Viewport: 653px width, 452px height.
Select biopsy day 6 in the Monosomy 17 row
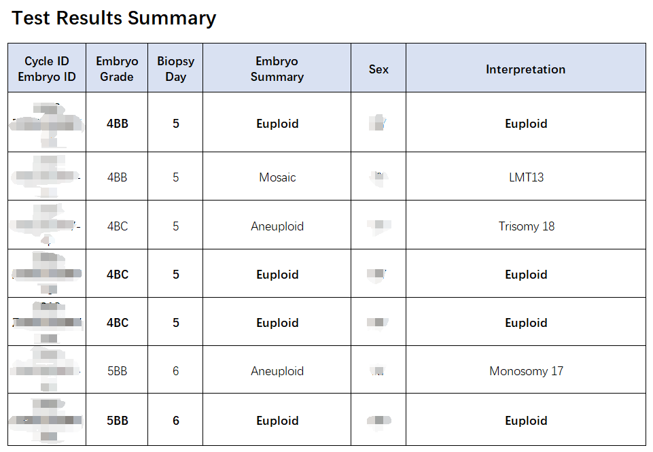[x=175, y=371]
